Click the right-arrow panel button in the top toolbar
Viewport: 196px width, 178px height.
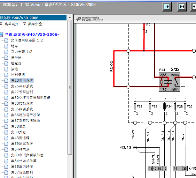167,7
